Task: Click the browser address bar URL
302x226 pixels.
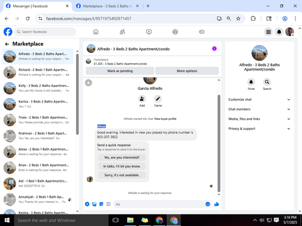Action: point(89,19)
